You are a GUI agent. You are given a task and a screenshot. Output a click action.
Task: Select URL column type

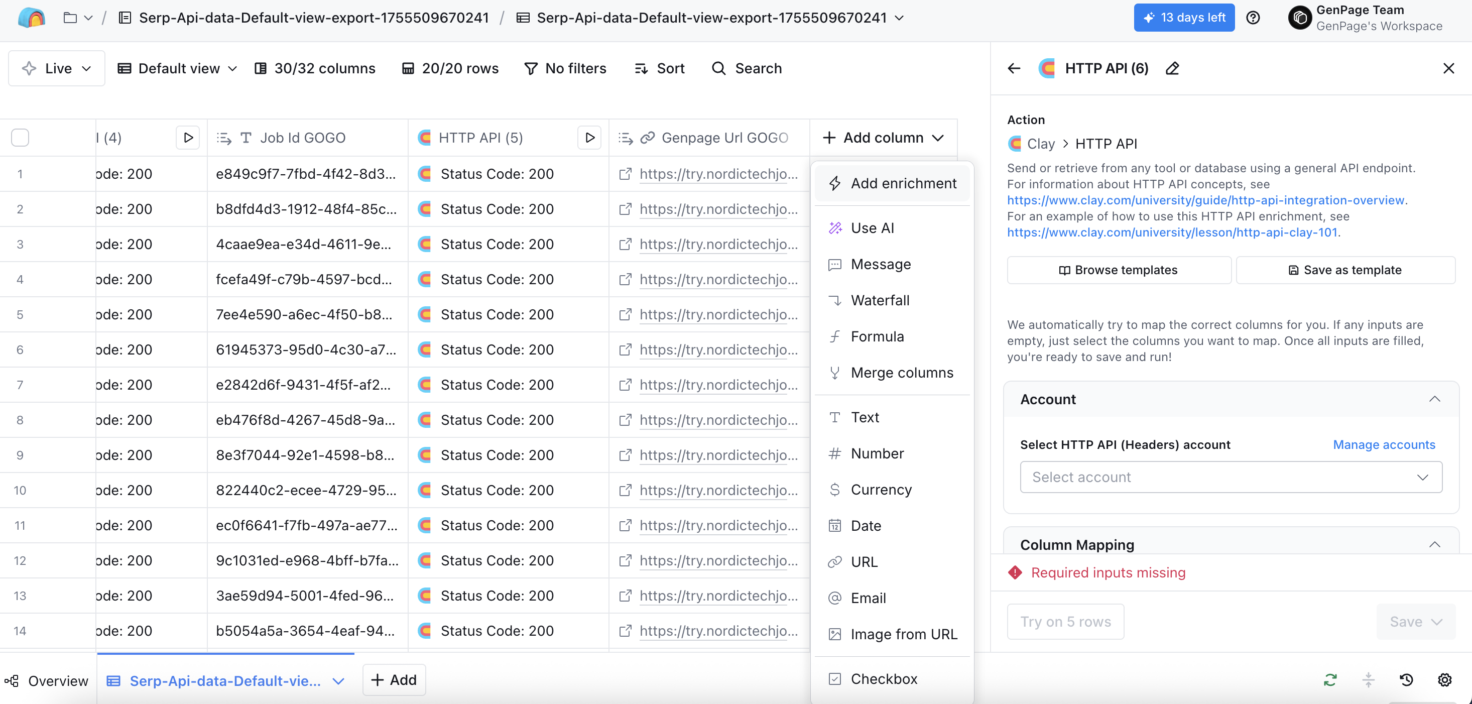[892, 562]
